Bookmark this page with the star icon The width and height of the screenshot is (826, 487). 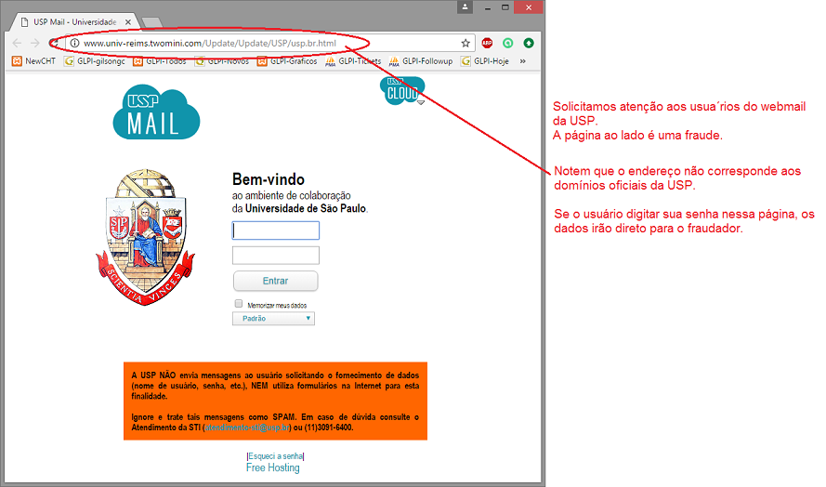pyautogui.click(x=465, y=44)
